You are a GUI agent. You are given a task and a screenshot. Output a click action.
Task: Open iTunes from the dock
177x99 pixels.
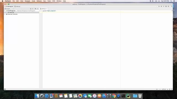[x=95, y=96]
